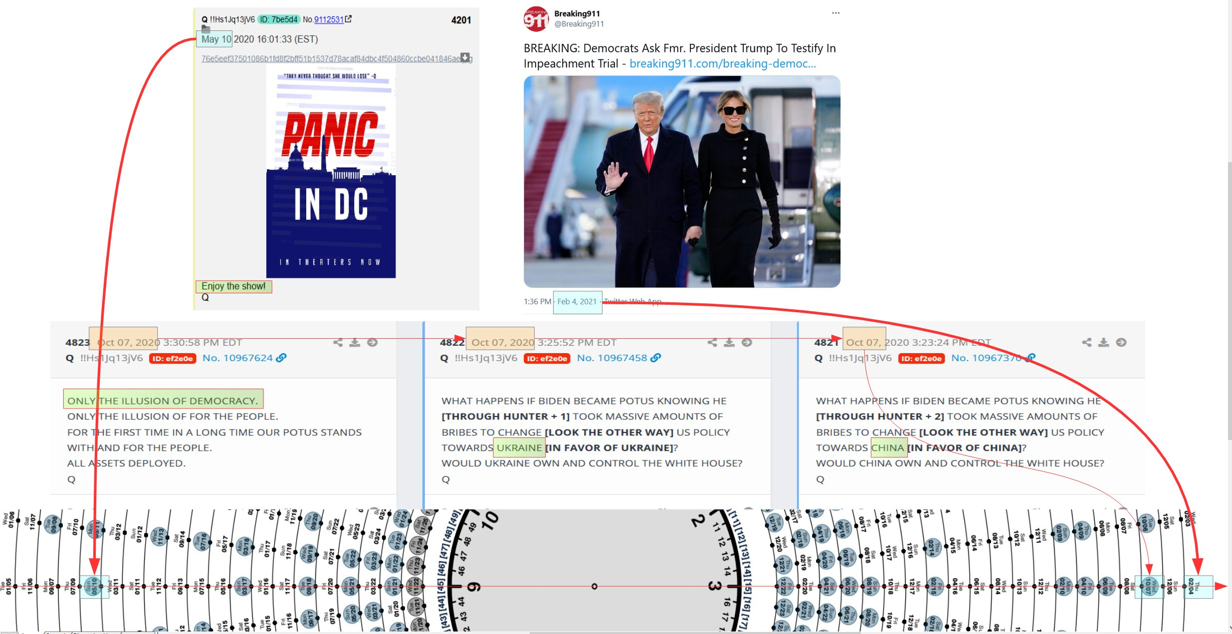Click arrow icon on post 4822
1232x634 pixels.
pos(747,342)
